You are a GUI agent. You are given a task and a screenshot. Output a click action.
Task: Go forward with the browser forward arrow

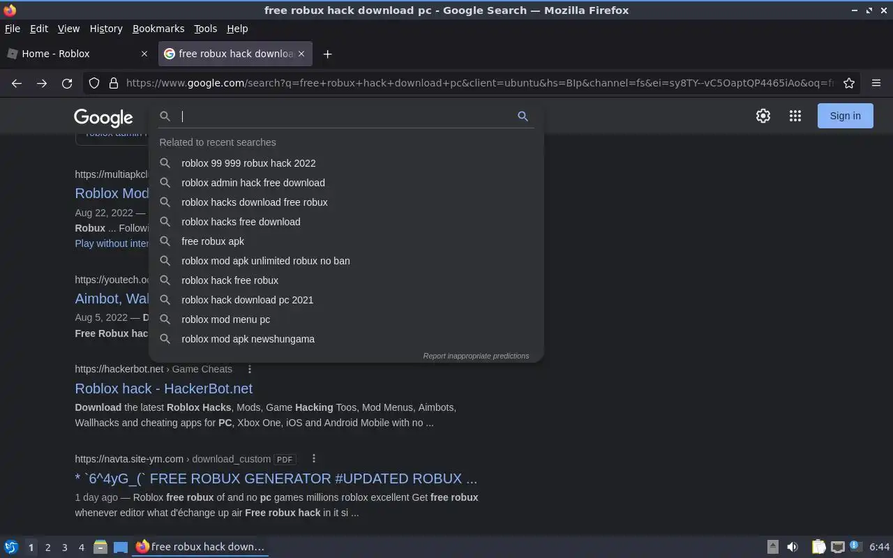click(42, 83)
